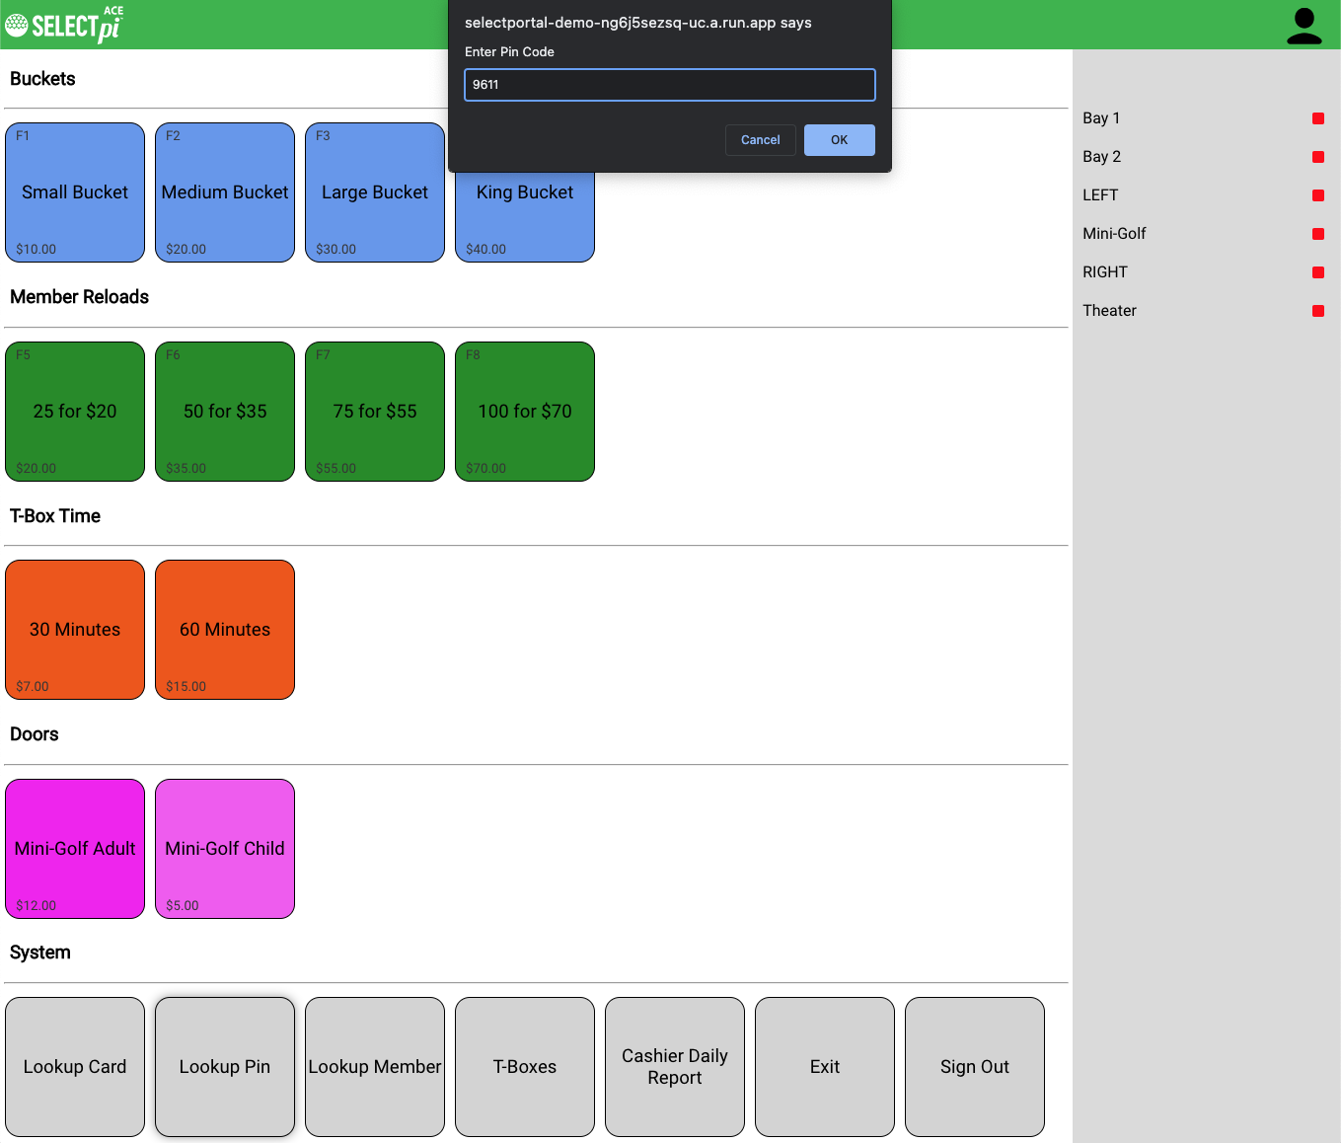Select the Mini-Golf Adult door tile

tap(75, 849)
